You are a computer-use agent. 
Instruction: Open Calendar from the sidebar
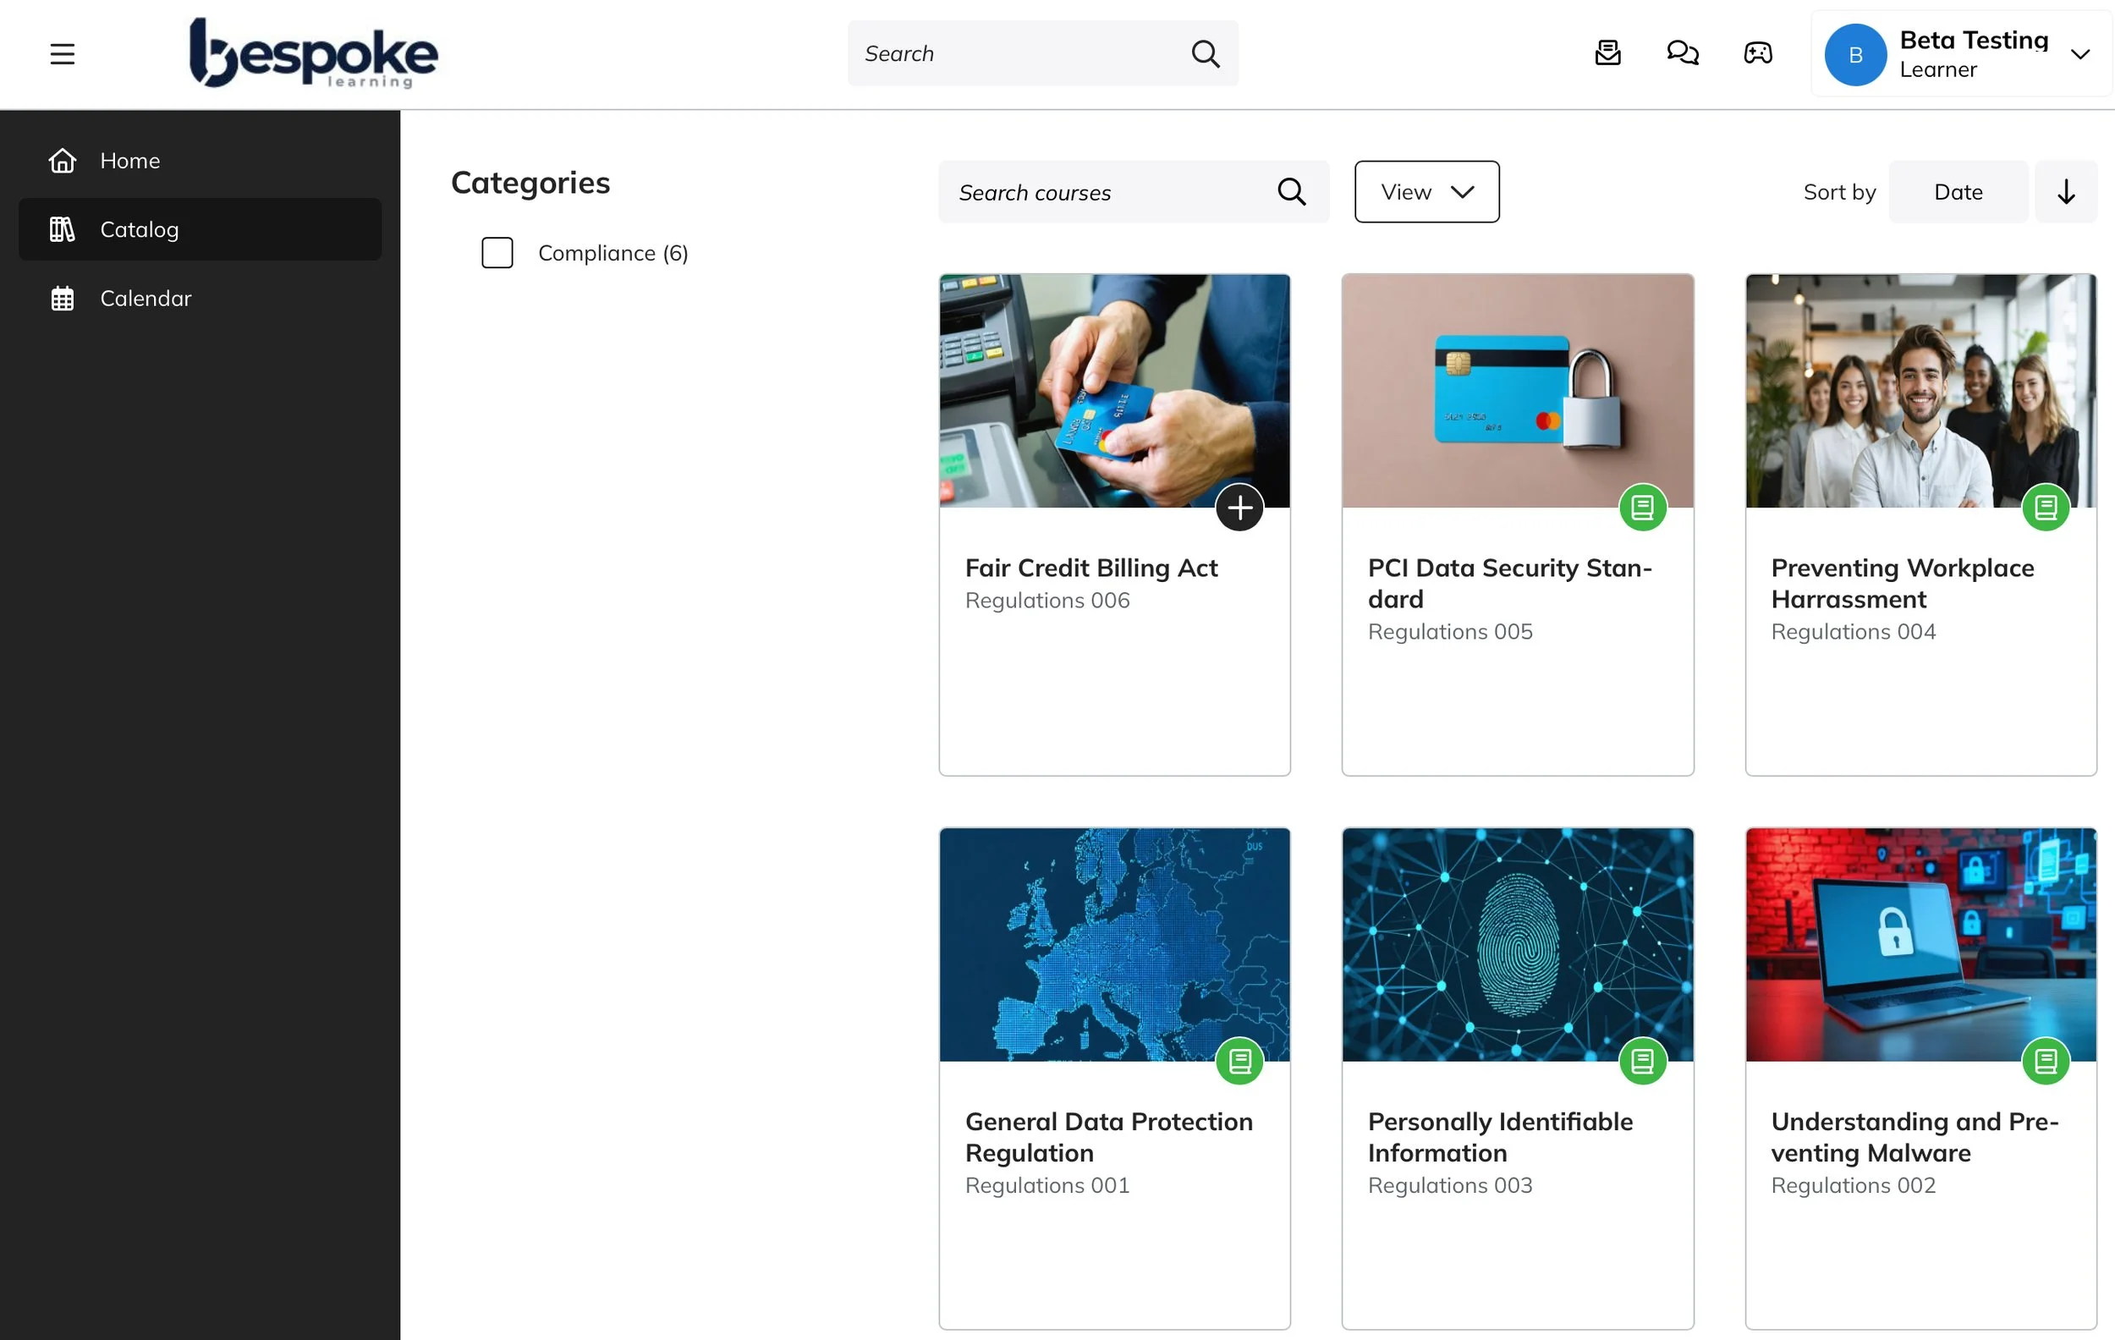coord(145,299)
